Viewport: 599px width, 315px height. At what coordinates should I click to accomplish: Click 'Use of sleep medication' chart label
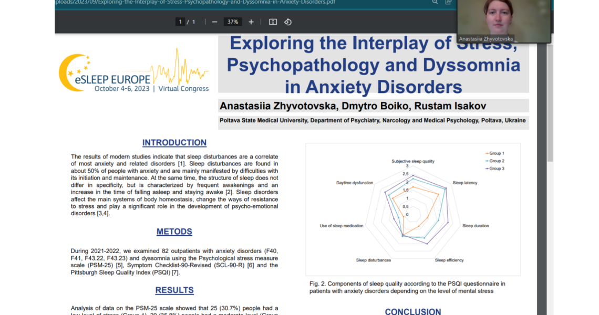[341, 226]
